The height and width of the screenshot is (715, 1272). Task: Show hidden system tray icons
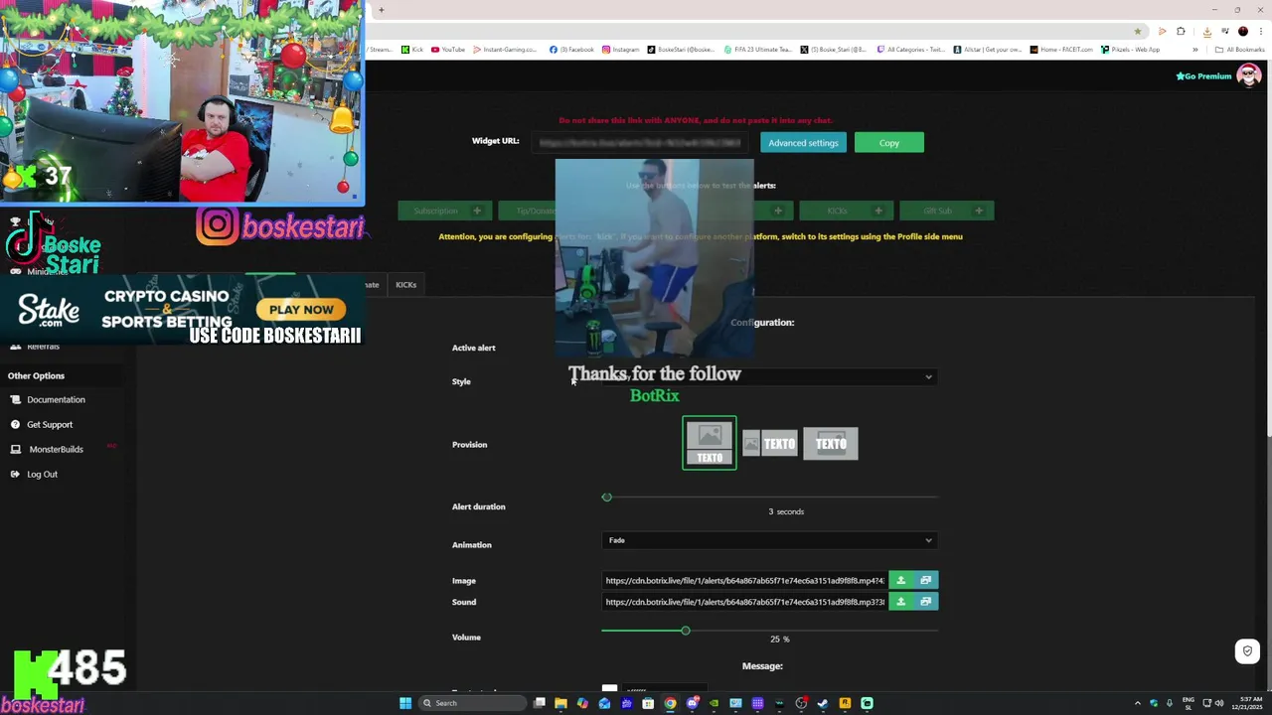point(1138,703)
